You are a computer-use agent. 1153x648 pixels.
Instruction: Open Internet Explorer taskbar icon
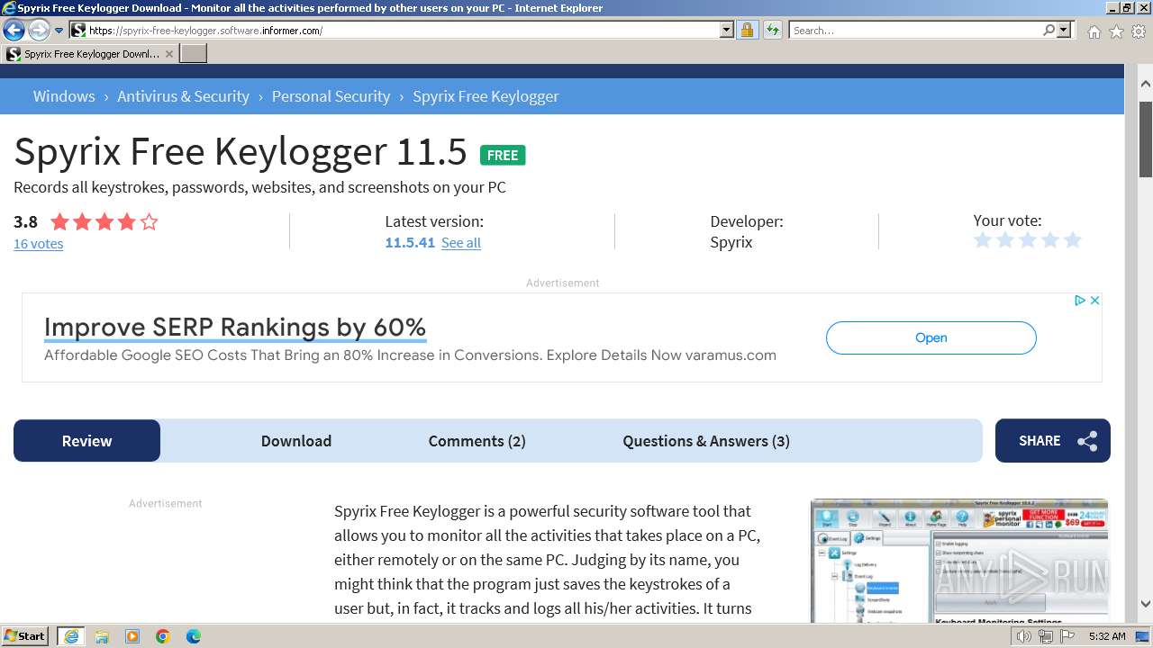71,636
